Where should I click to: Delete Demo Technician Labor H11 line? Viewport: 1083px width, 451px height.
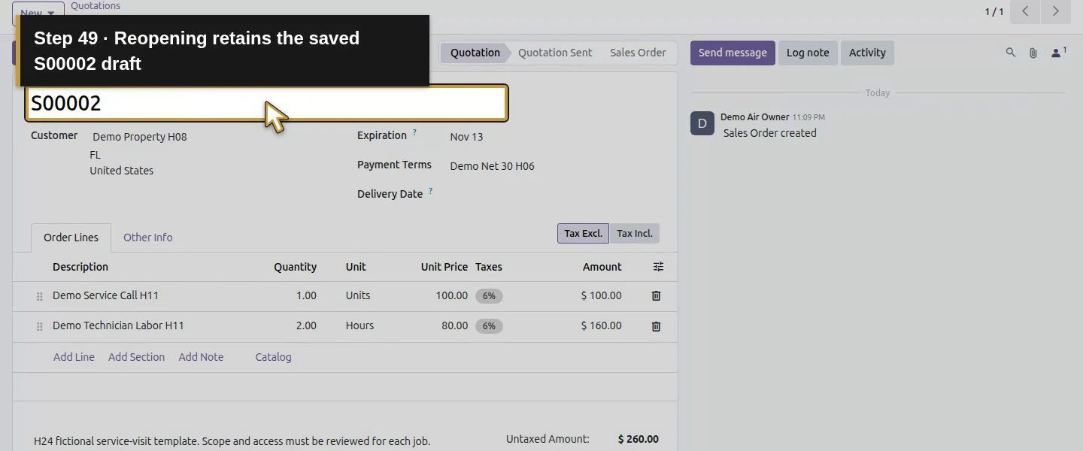click(x=656, y=326)
